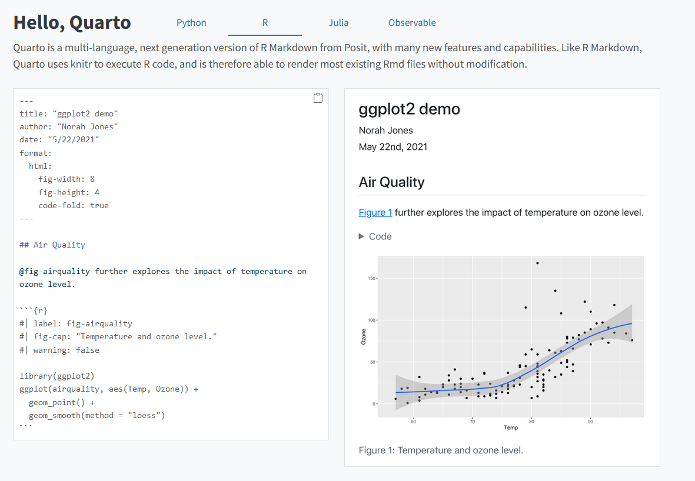Click the Code label next to triangle
Screen dimensions: 695x481
pos(380,236)
